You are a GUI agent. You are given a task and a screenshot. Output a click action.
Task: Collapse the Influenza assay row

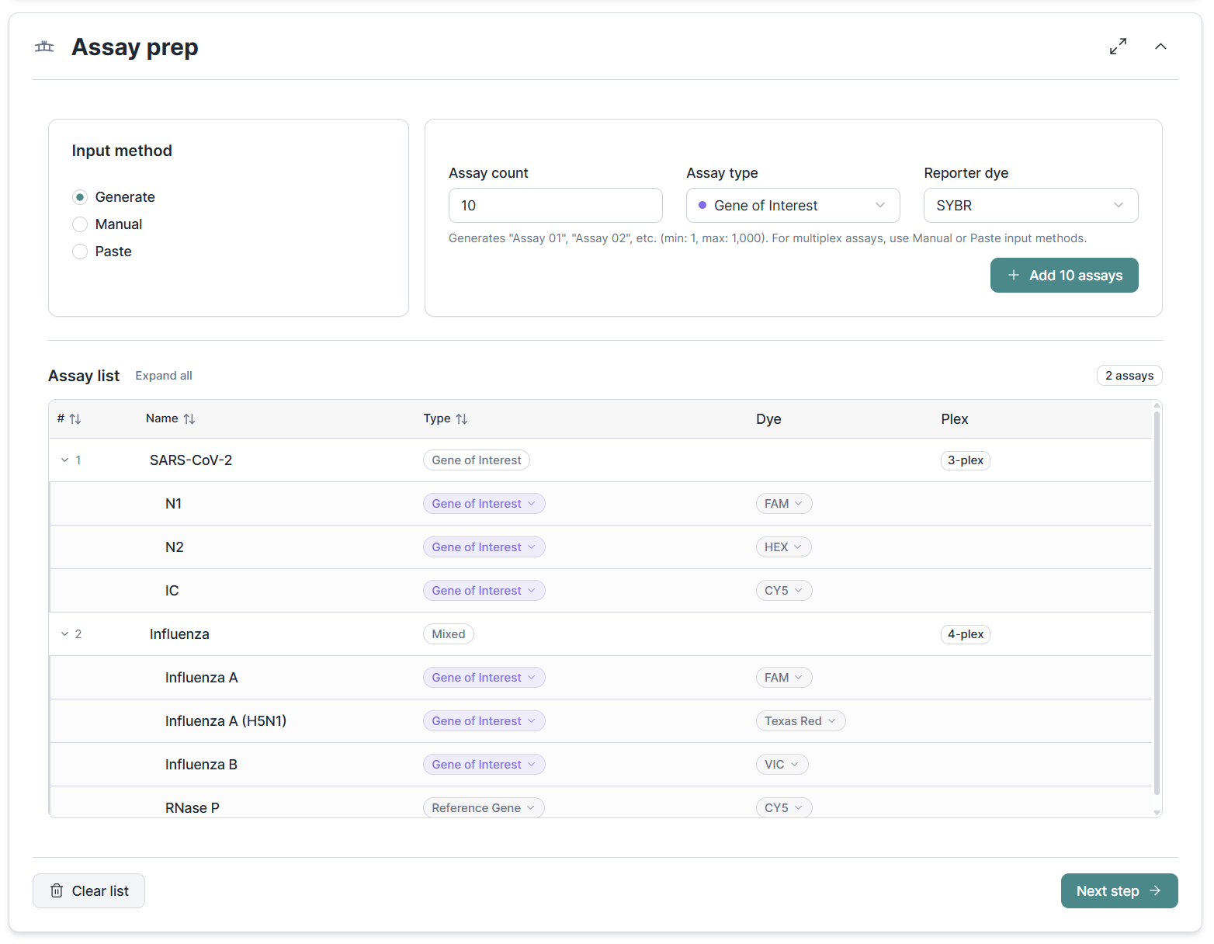[x=65, y=634]
